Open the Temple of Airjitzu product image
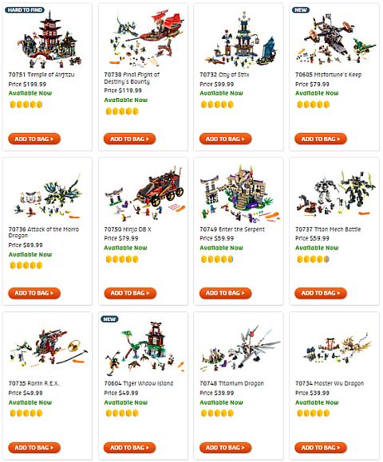The width and height of the screenshot is (383, 462). coord(49,39)
